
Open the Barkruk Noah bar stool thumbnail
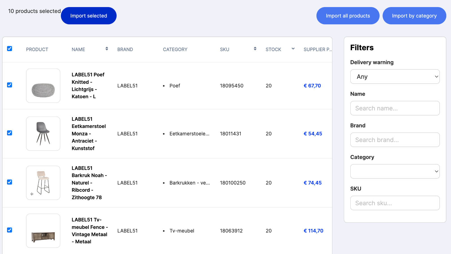click(x=43, y=183)
